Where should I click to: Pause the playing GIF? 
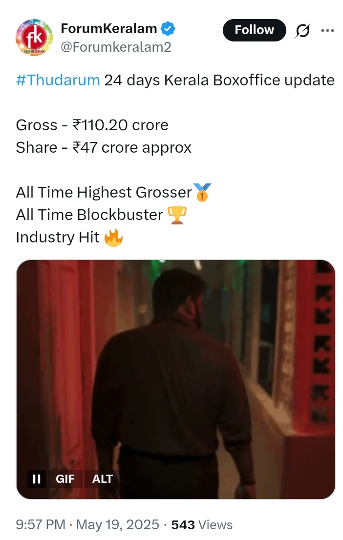(x=37, y=479)
